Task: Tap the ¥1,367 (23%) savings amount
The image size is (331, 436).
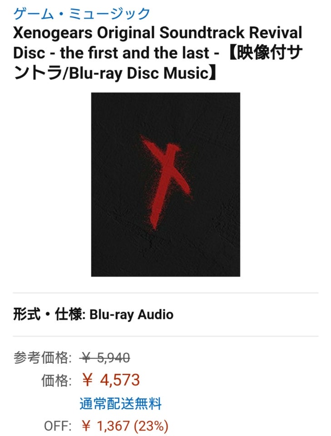Action: [x=125, y=426]
